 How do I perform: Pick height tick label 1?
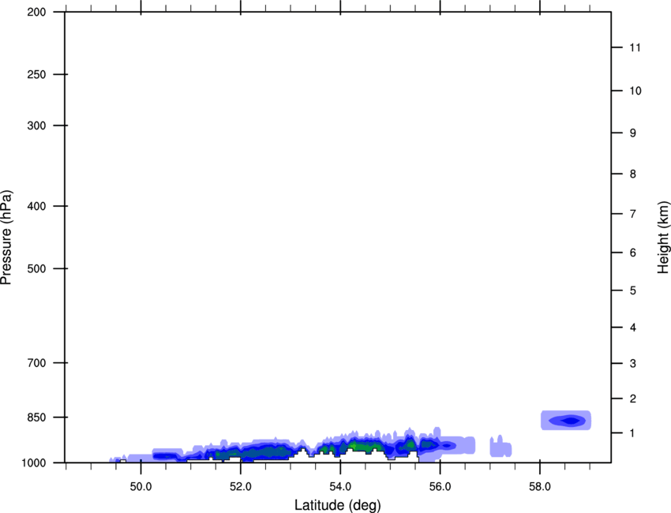[x=632, y=433]
